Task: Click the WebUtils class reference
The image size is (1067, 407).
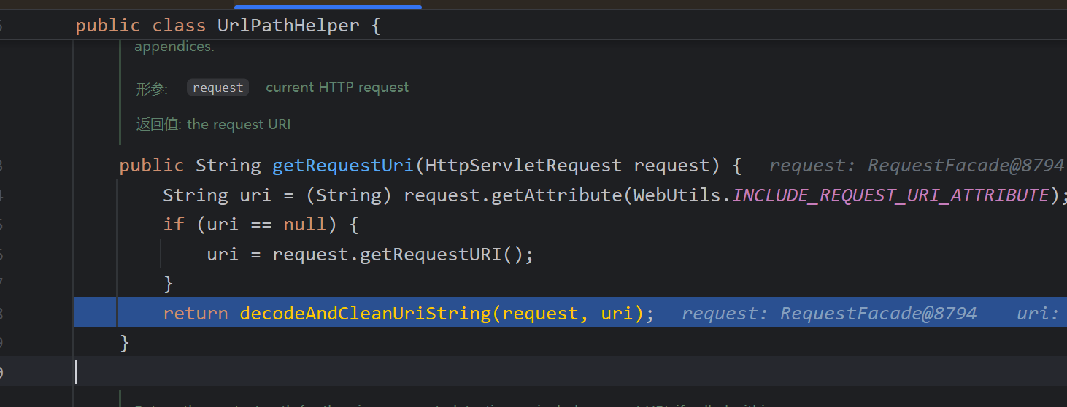Action: point(679,195)
